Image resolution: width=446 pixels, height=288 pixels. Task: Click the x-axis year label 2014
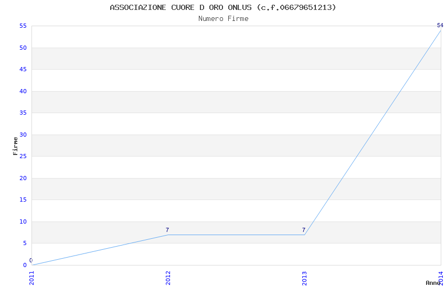coord(441,278)
